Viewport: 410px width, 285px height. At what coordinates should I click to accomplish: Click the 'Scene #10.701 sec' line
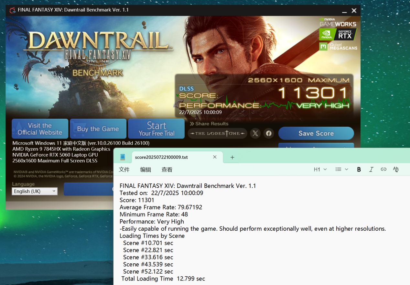(148, 243)
